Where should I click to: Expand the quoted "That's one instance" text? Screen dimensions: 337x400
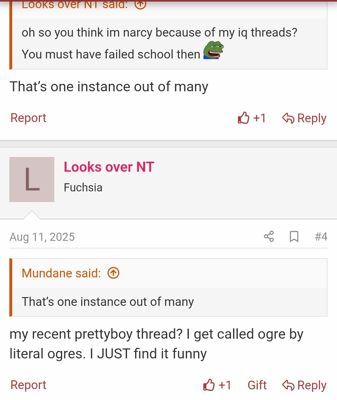coord(108,302)
